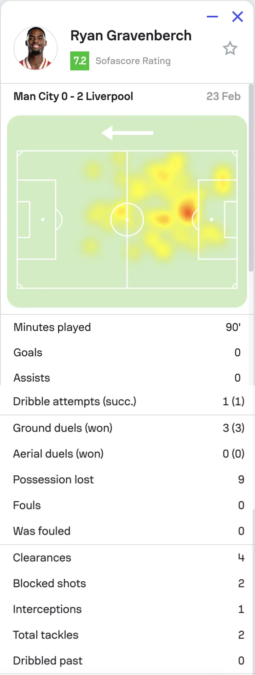
Task: Click the vertical scrollbar of the popup
Action: coord(251,178)
